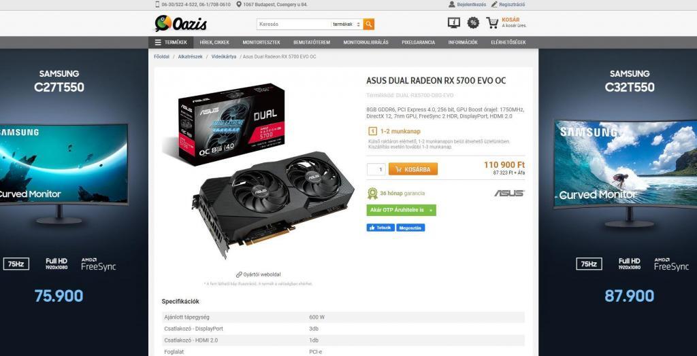The image size is (697, 356).
Task: Click the monitor info icon in header
Action: 454,22
